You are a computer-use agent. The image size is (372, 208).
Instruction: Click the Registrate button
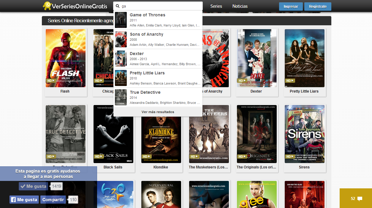point(318,7)
